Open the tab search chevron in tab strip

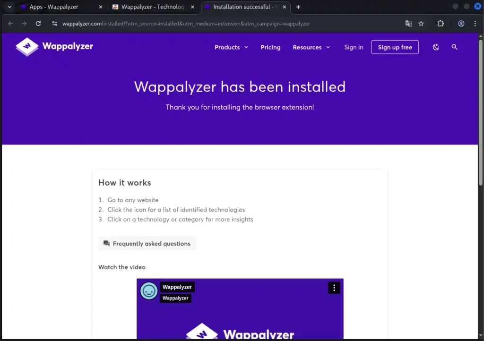click(9, 7)
